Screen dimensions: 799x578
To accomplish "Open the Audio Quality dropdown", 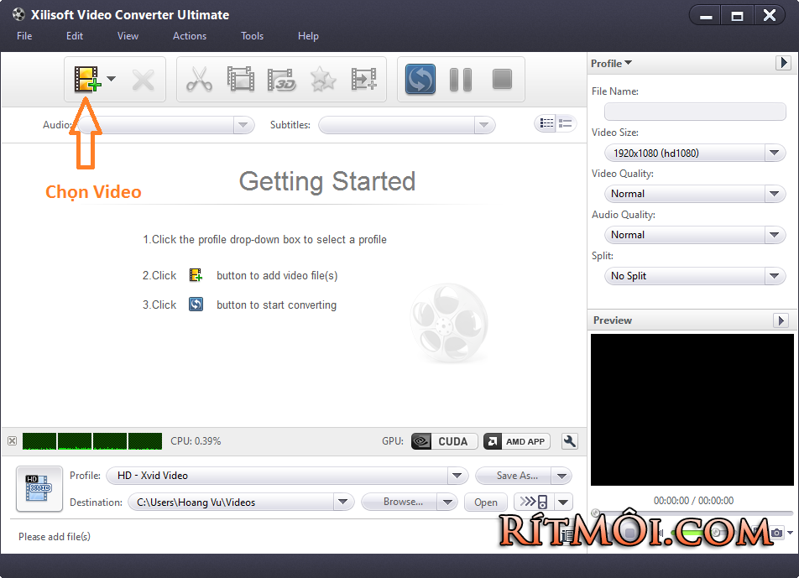I will (695, 235).
